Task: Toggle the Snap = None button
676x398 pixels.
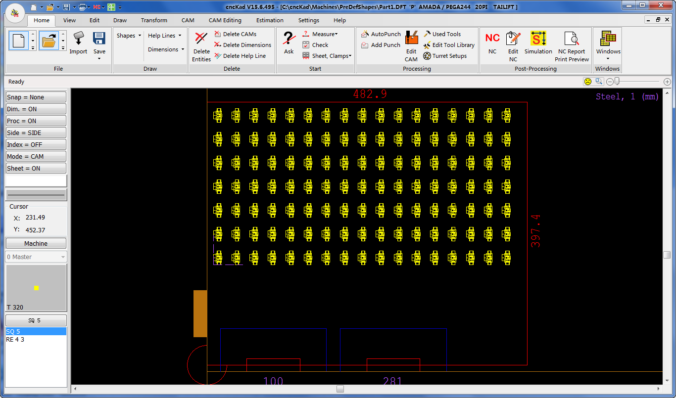Action: [x=36, y=97]
